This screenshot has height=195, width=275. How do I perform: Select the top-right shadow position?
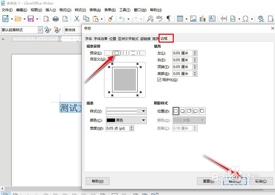point(189,111)
